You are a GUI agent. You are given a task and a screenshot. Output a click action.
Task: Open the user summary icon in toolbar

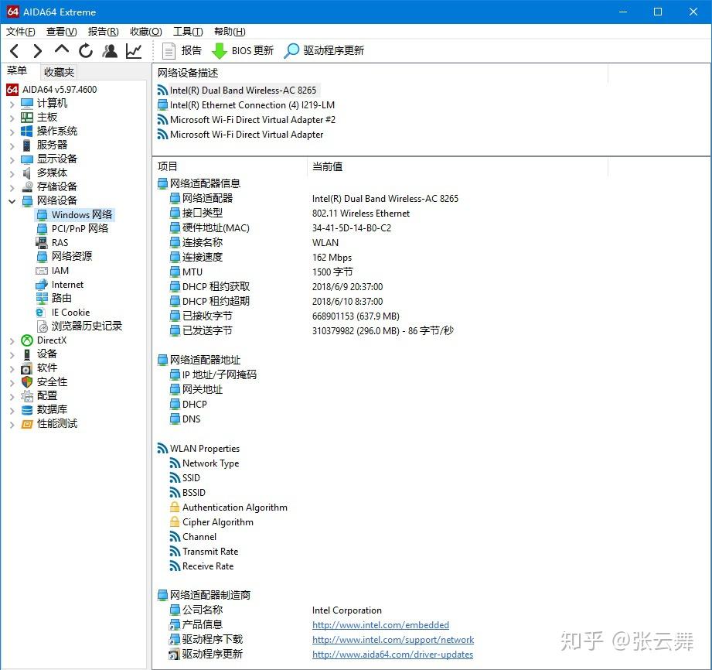tap(109, 51)
